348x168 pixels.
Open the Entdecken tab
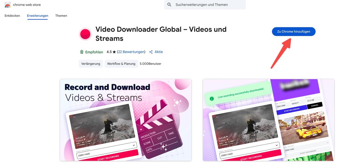click(x=12, y=16)
